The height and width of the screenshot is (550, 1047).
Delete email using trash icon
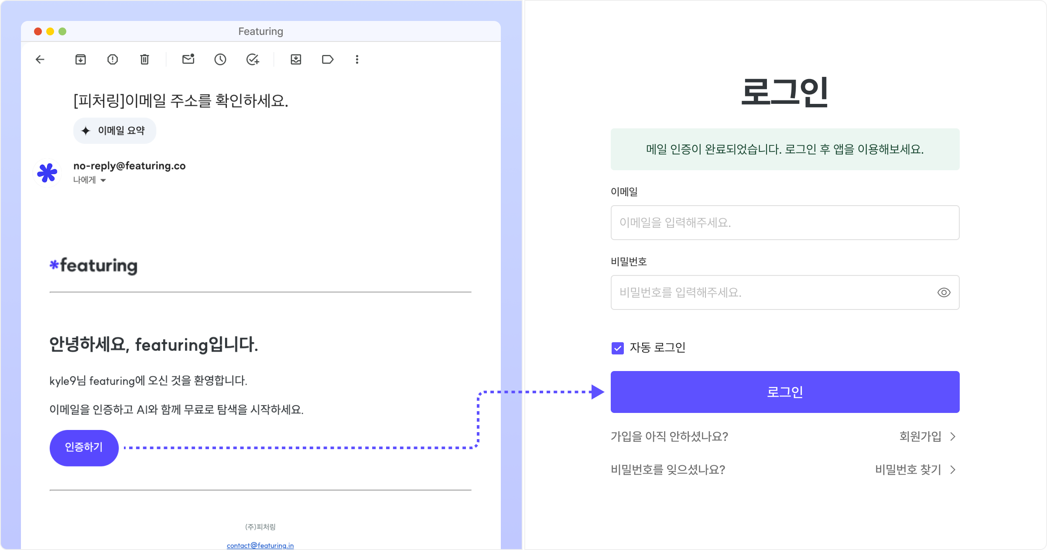pyautogui.click(x=144, y=59)
